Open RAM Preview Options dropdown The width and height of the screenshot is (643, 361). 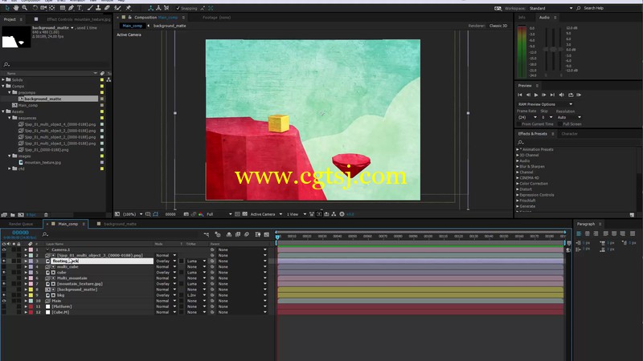pyautogui.click(x=545, y=104)
